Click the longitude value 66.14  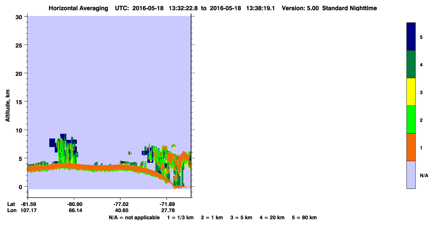coord(75,210)
